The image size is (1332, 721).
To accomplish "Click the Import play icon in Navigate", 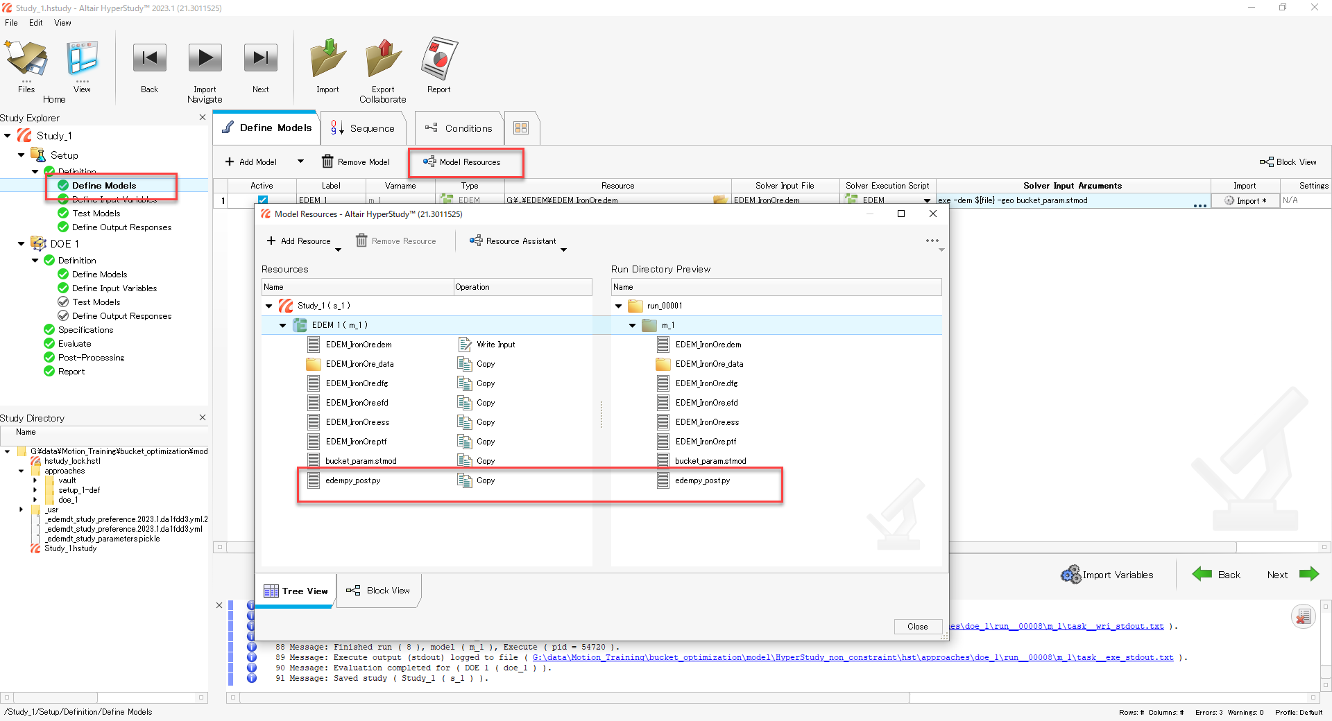I will click(x=205, y=58).
